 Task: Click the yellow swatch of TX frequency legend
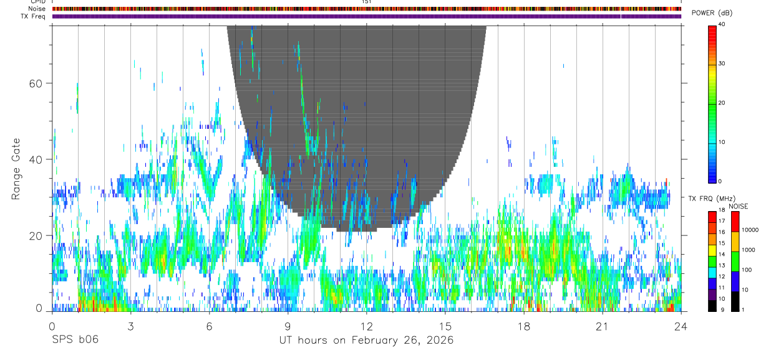(712, 250)
